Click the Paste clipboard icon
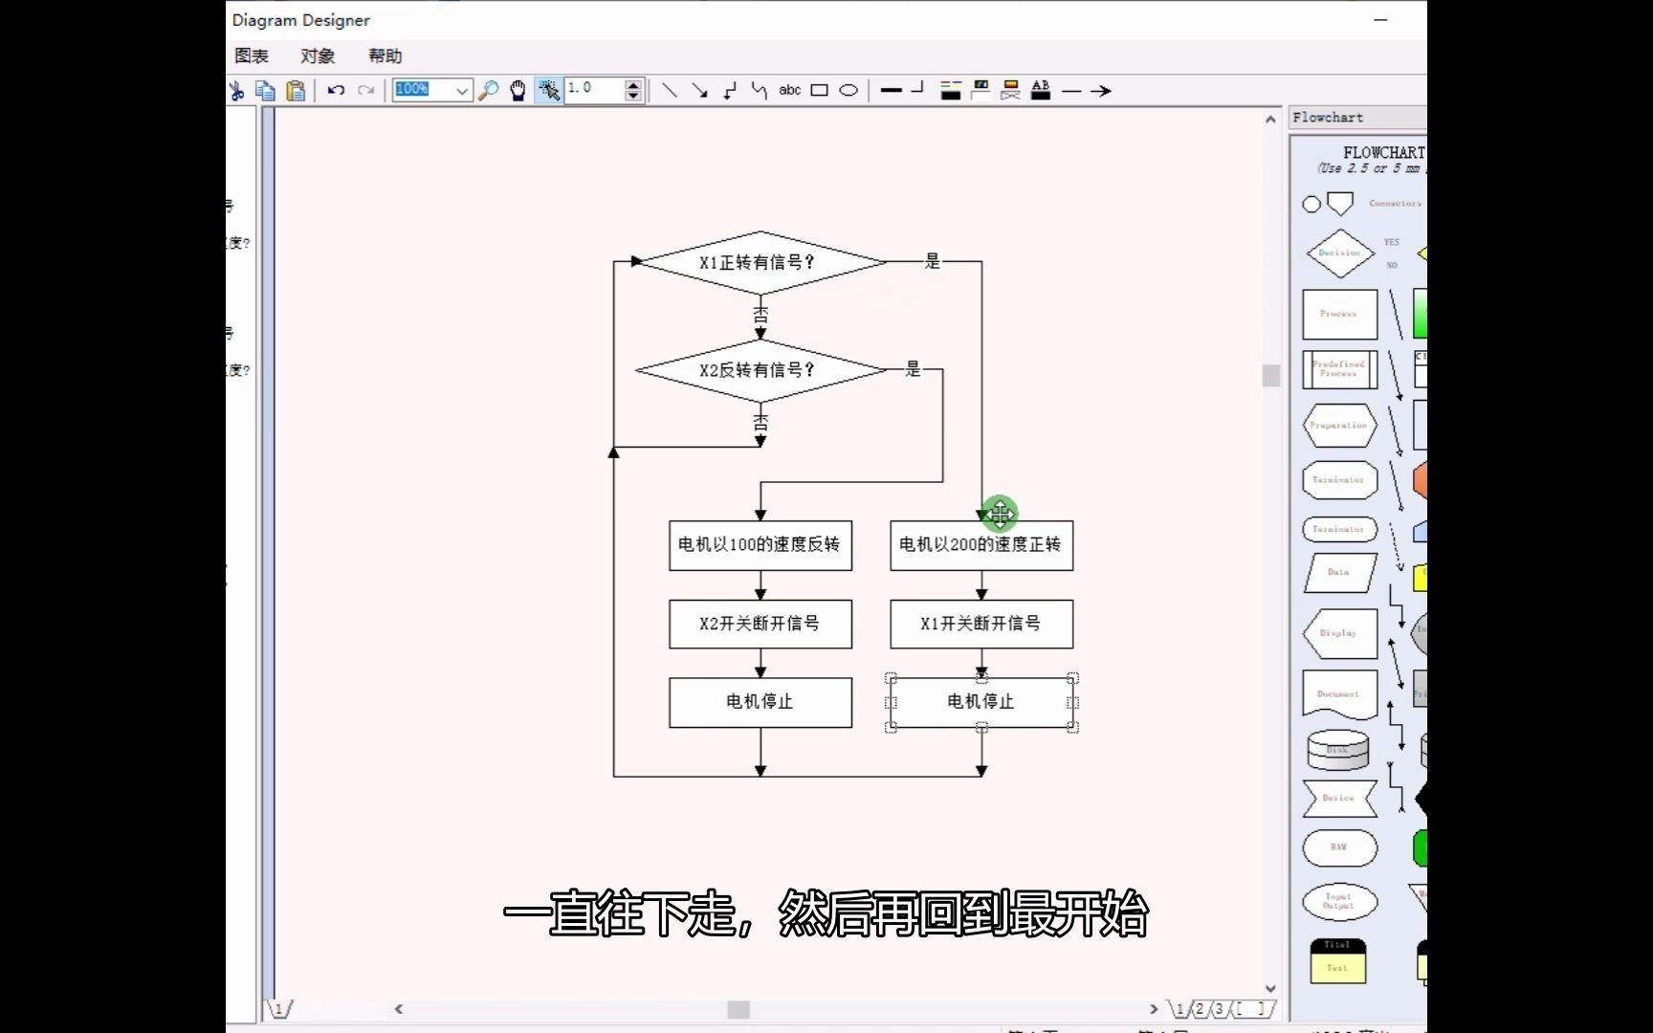 click(x=296, y=91)
